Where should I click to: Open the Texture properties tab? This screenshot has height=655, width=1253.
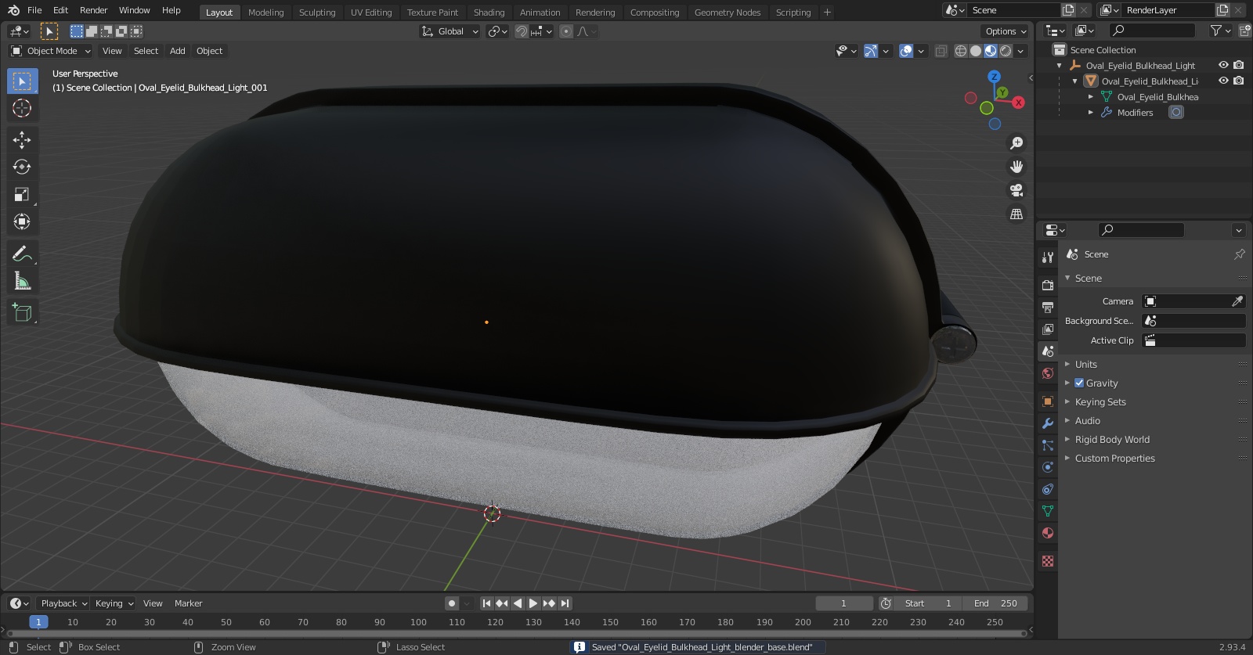click(x=1048, y=561)
